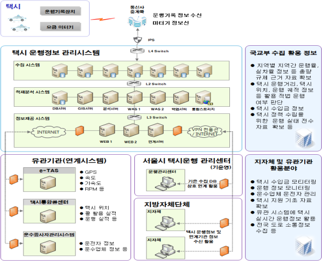
Task: Select the DB서버 server icon
Action: point(60,98)
